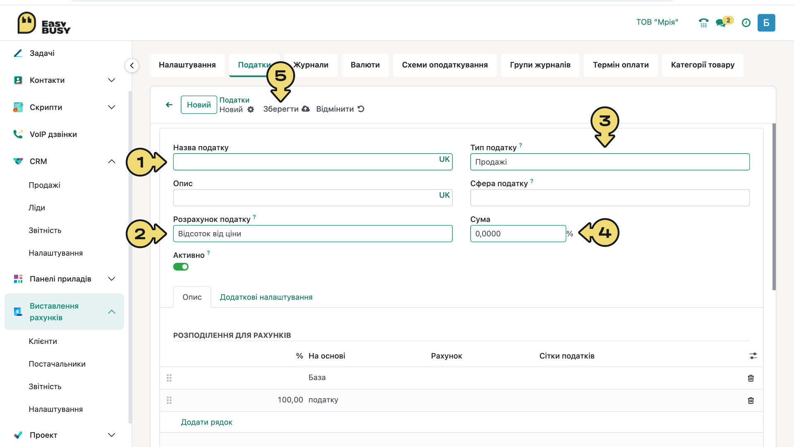
Task: Collapse the CRM menu
Action: (x=111, y=161)
